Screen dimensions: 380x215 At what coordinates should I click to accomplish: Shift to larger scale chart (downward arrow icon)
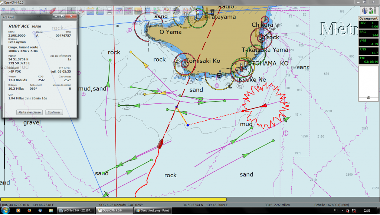[23, 11]
